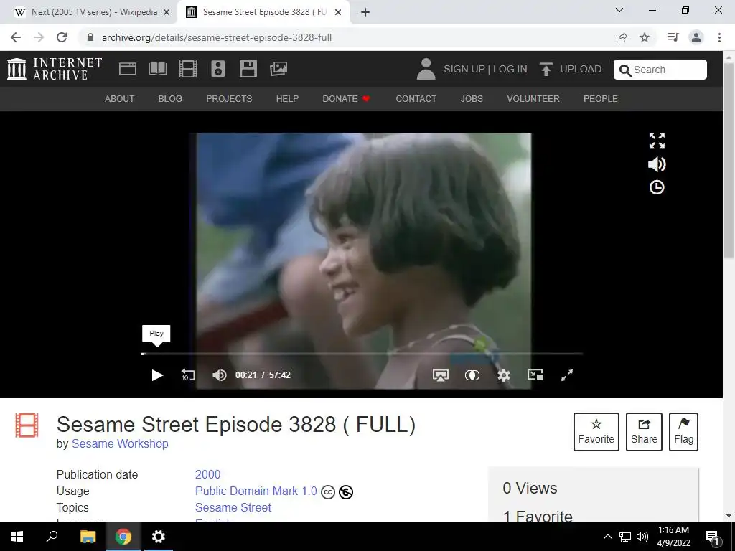Viewport: 735px width, 551px height.
Task: Open the HELP menu item
Action: click(x=287, y=99)
